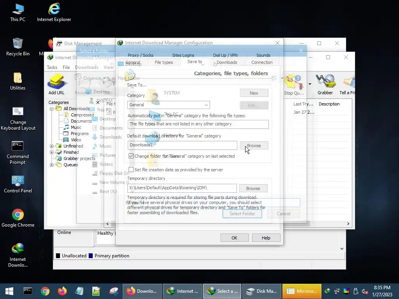This screenshot has width=399, height=299.
Task: Select Video category in IDM tree
Action: [x=76, y=140]
